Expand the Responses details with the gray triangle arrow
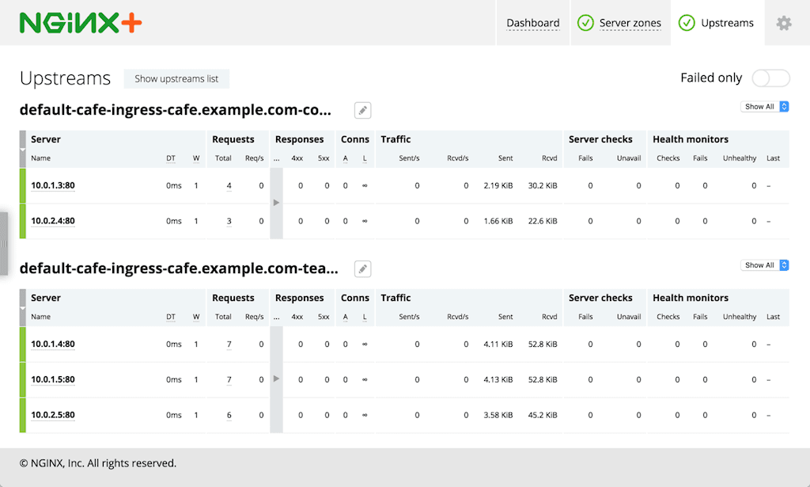Image resolution: width=810 pixels, height=487 pixels. (x=276, y=203)
